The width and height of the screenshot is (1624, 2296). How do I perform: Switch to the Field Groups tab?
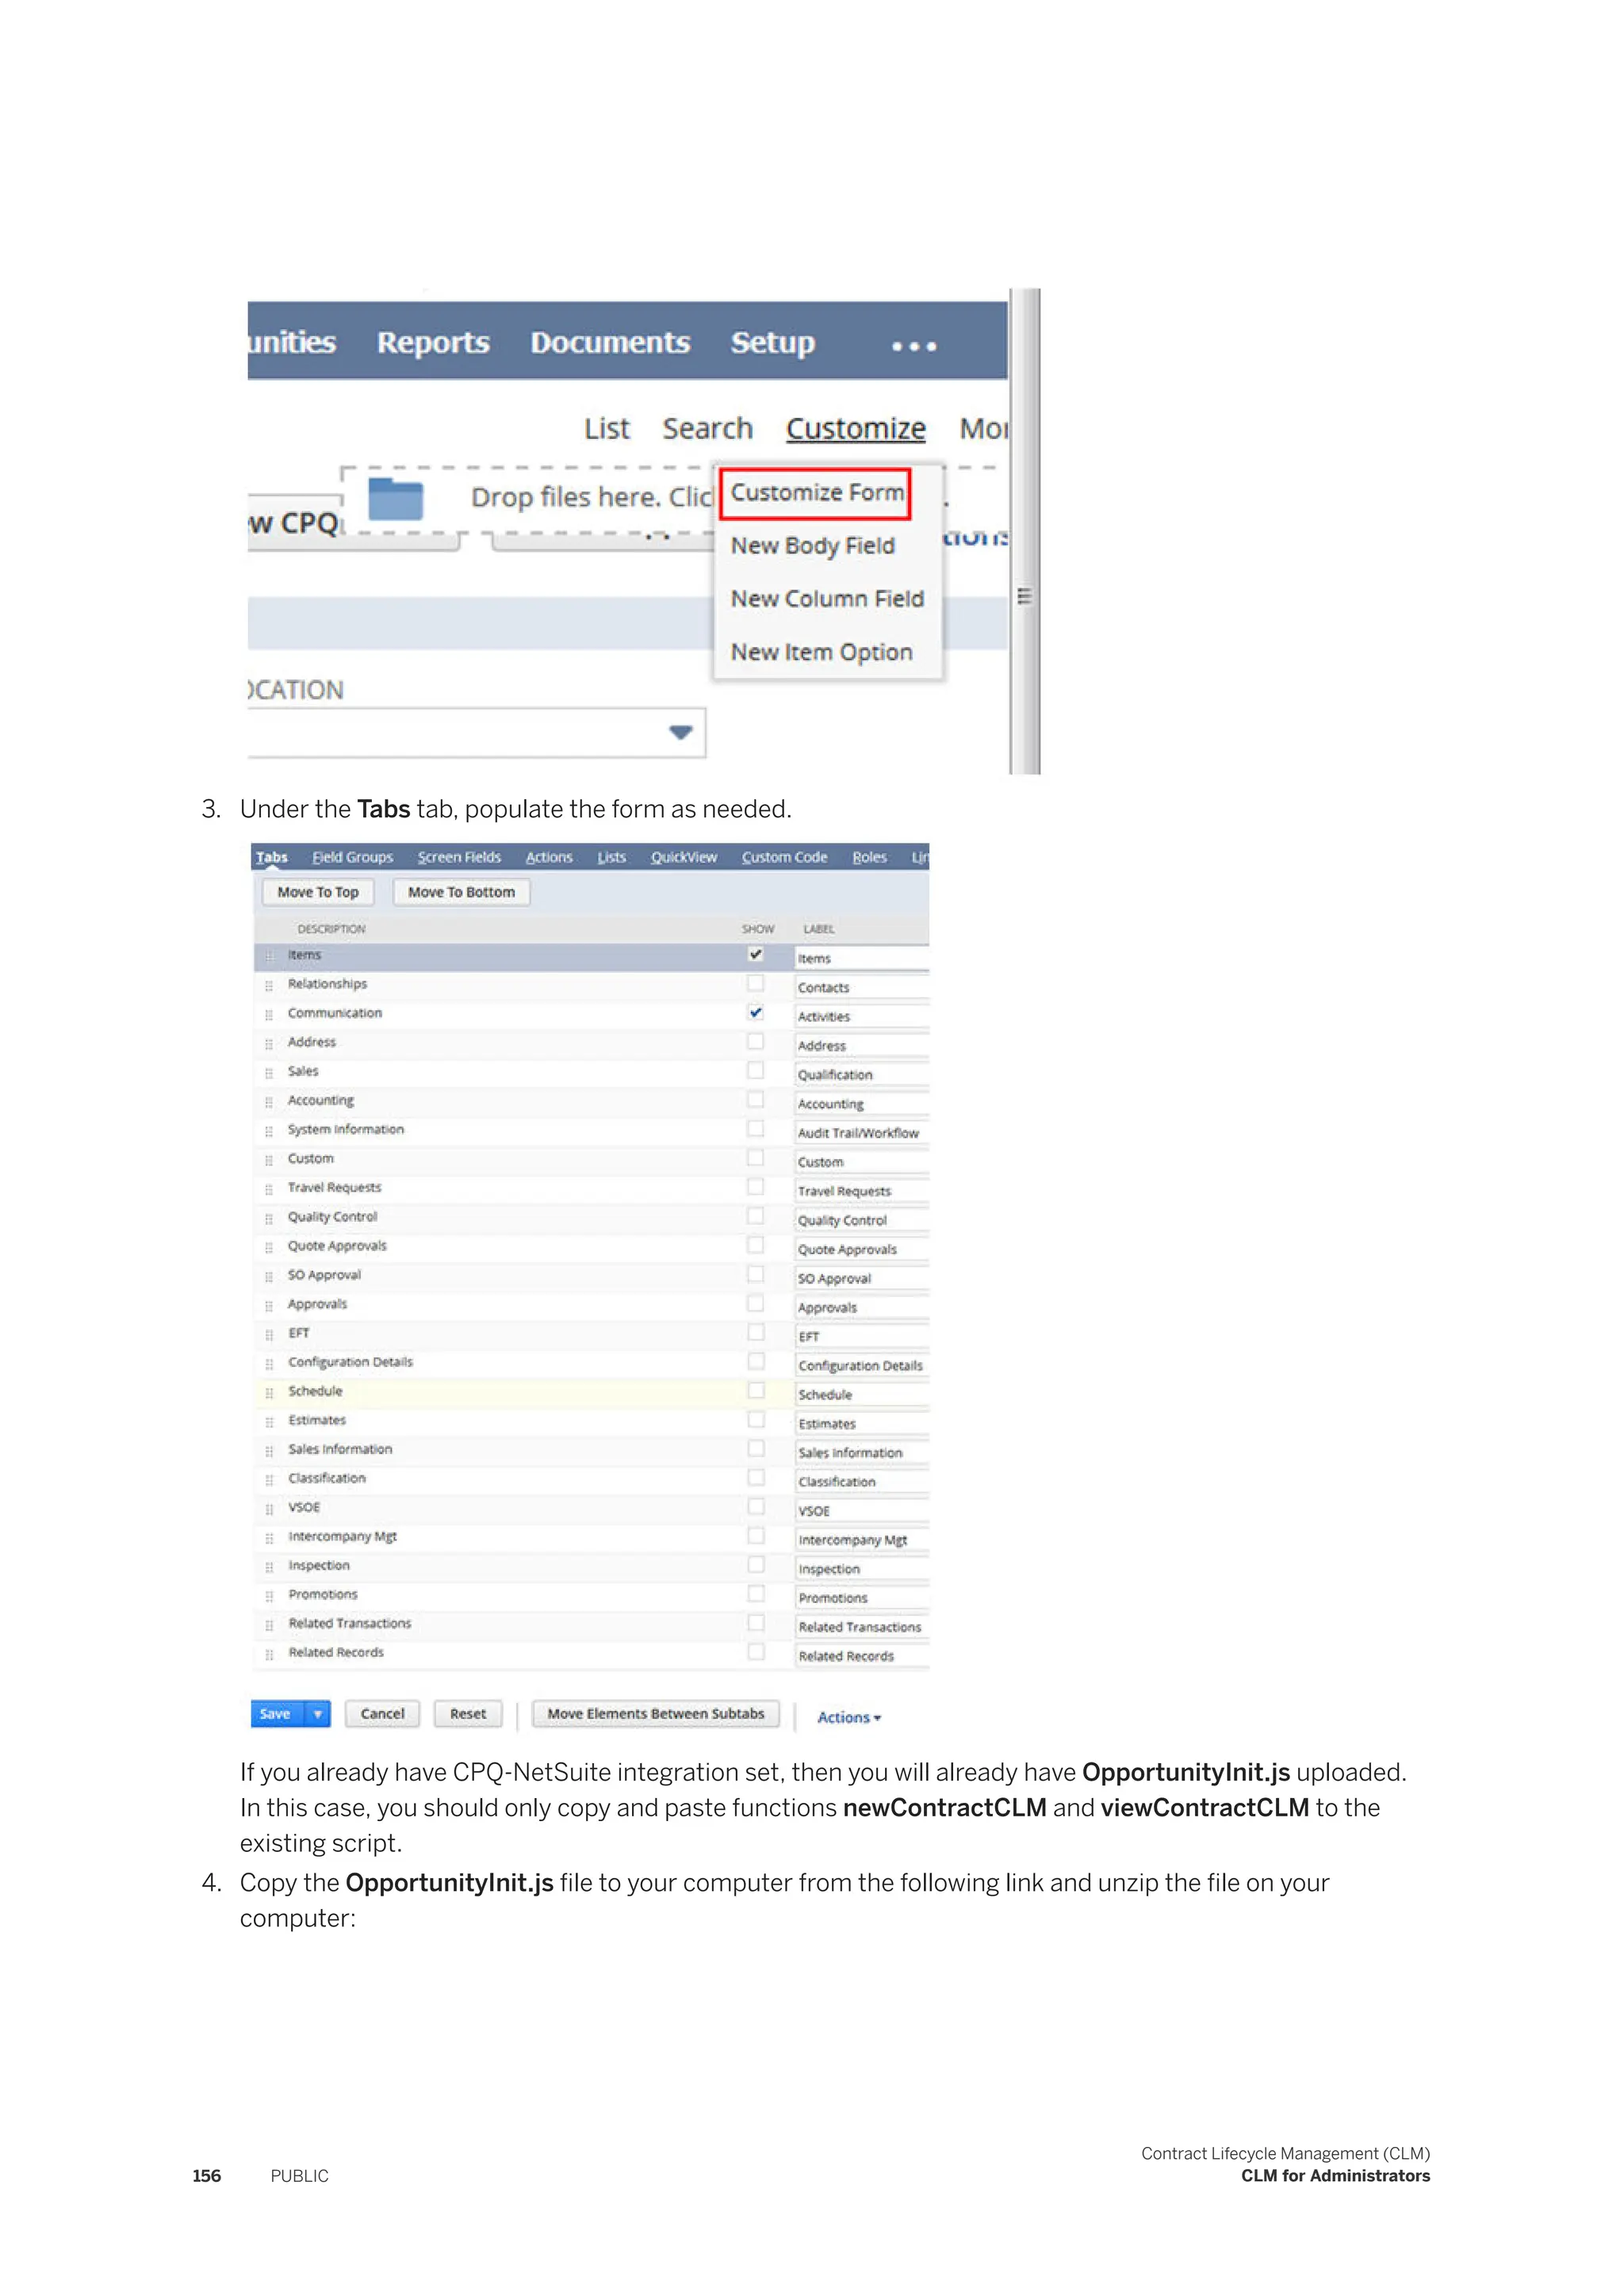click(x=353, y=857)
